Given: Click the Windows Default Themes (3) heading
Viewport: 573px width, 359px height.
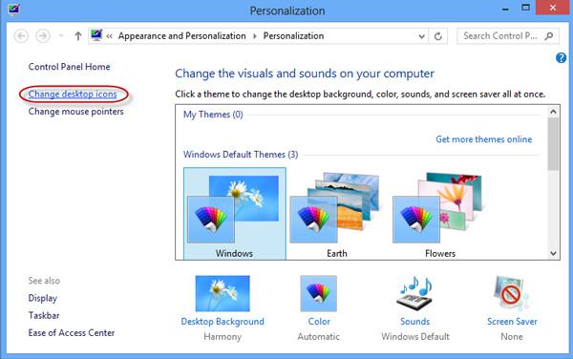Looking at the screenshot, I should tap(241, 154).
